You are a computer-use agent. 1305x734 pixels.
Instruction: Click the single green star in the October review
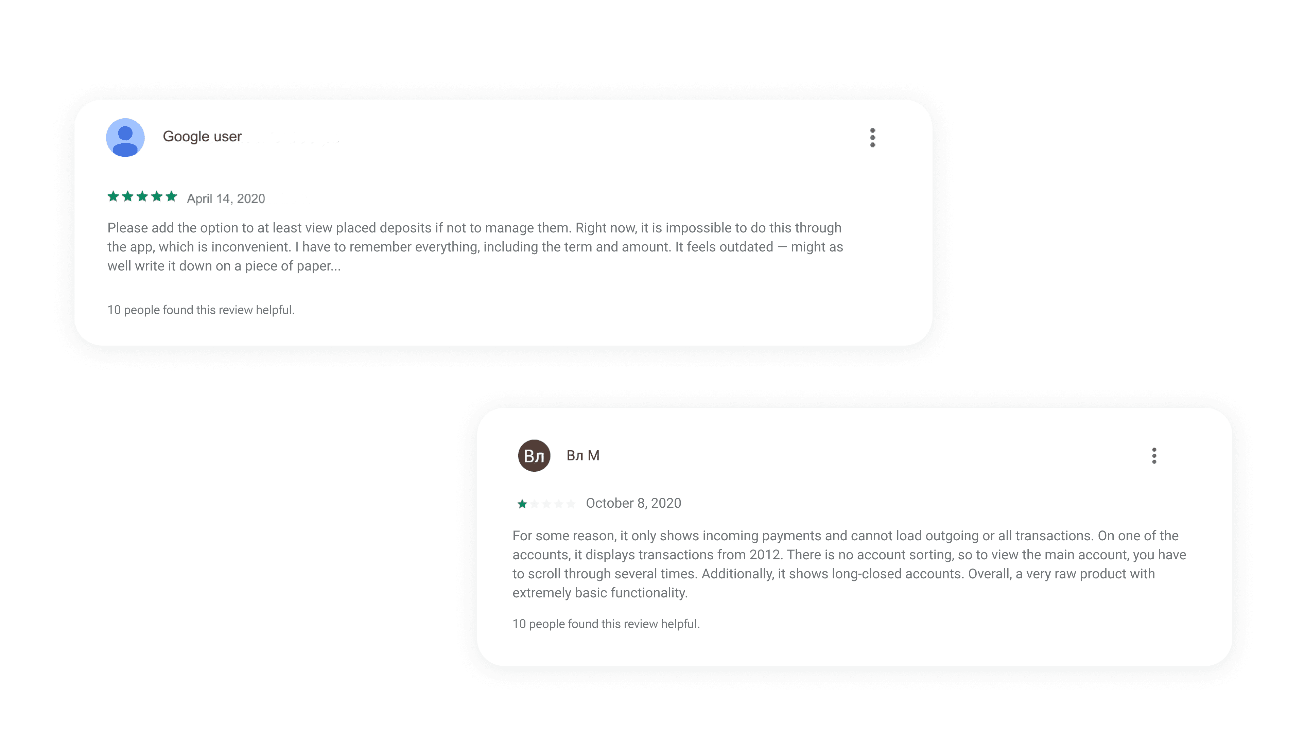(x=522, y=504)
